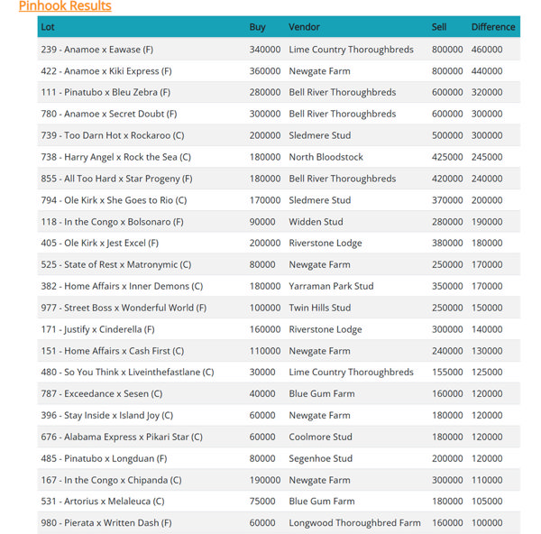Select lot 171 - Justify x Cinderella (F)
Screen dimensions: 541x534
tap(97, 329)
